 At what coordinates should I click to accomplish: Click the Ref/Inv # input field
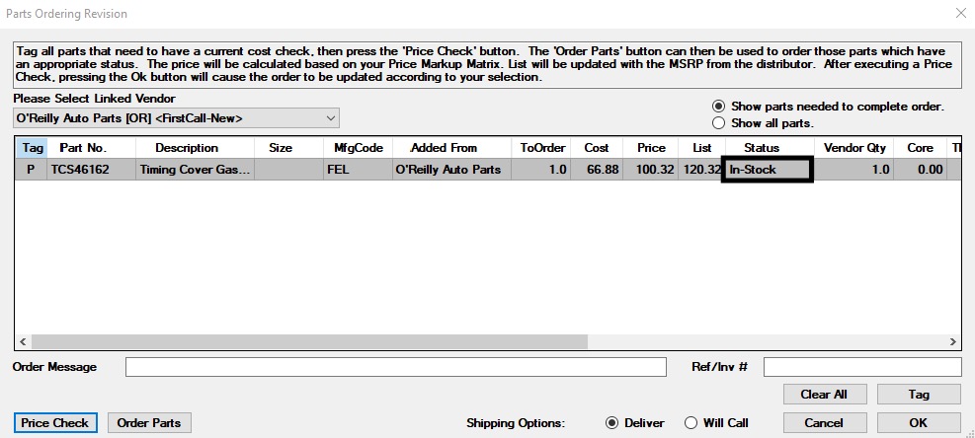861,367
